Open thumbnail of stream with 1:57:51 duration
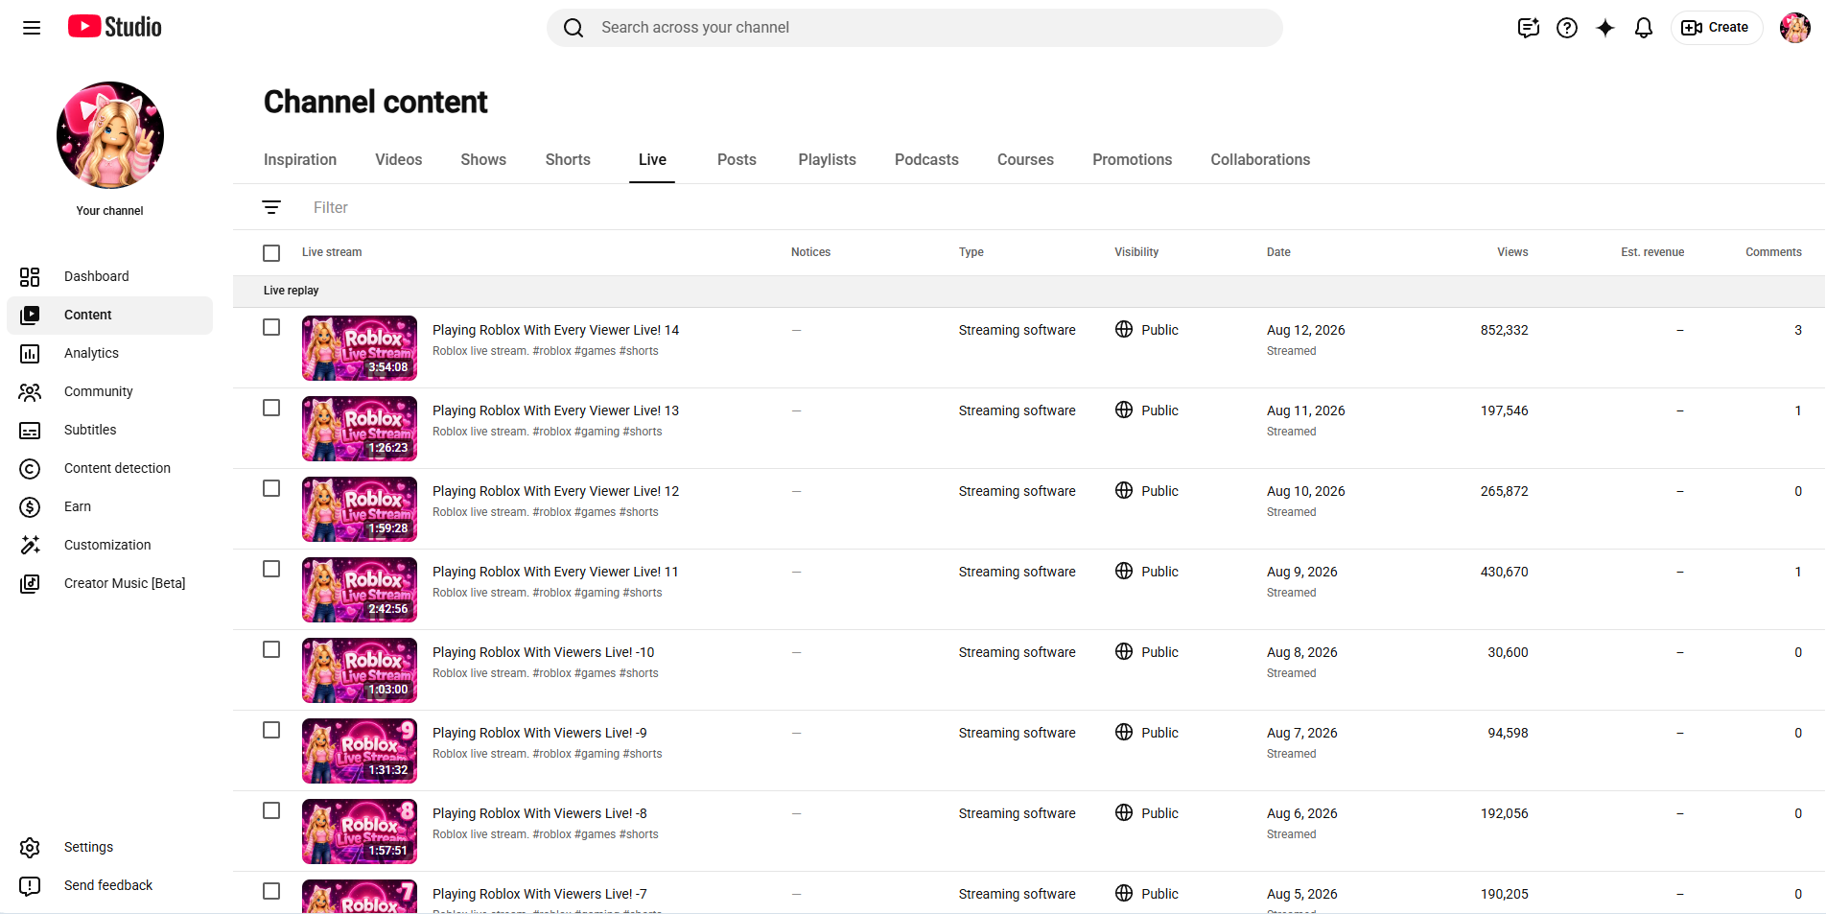1826x914 pixels. tap(360, 832)
